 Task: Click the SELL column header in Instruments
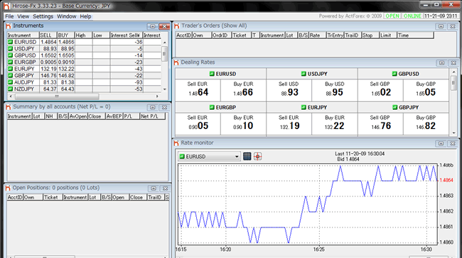[x=48, y=35]
